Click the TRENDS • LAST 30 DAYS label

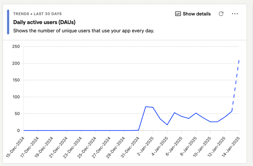[37, 14]
